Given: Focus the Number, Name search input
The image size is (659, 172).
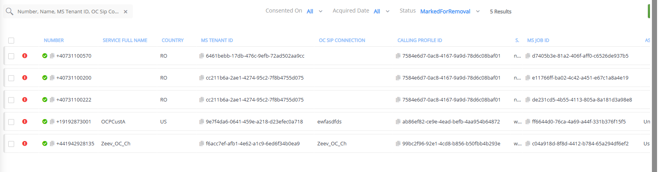Looking at the screenshot, I should click(x=68, y=12).
